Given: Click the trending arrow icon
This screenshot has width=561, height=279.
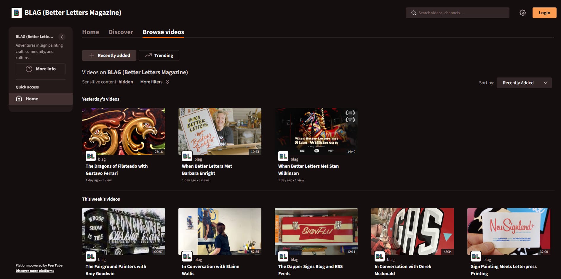Looking at the screenshot, I should point(148,55).
